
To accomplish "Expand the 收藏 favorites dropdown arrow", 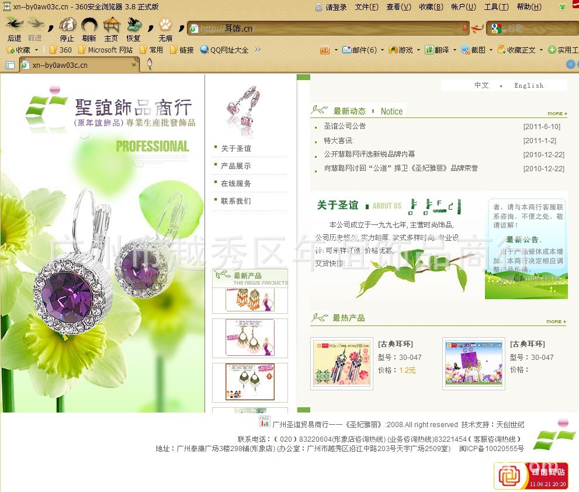I will click(36, 50).
